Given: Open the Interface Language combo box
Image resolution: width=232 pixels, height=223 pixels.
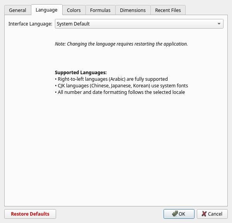Looking at the screenshot, I should pyautogui.click(x=139, y=24).
